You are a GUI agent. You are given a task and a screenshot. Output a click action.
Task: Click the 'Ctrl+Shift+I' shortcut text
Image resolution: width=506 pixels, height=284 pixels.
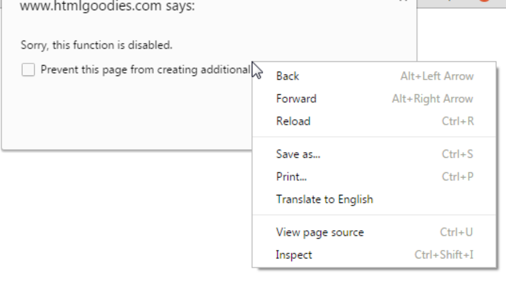click(444, 255)
